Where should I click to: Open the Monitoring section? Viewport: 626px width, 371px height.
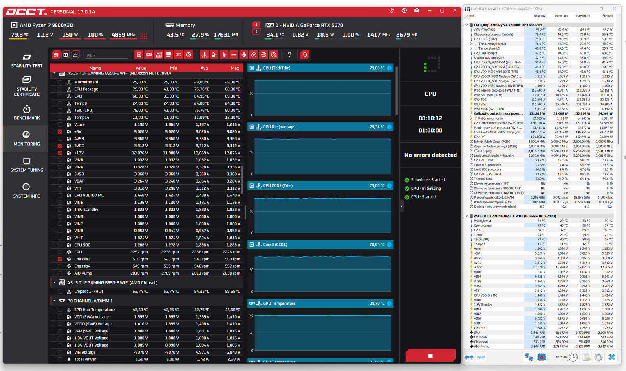pyautogui.click(x=26, y=138)
